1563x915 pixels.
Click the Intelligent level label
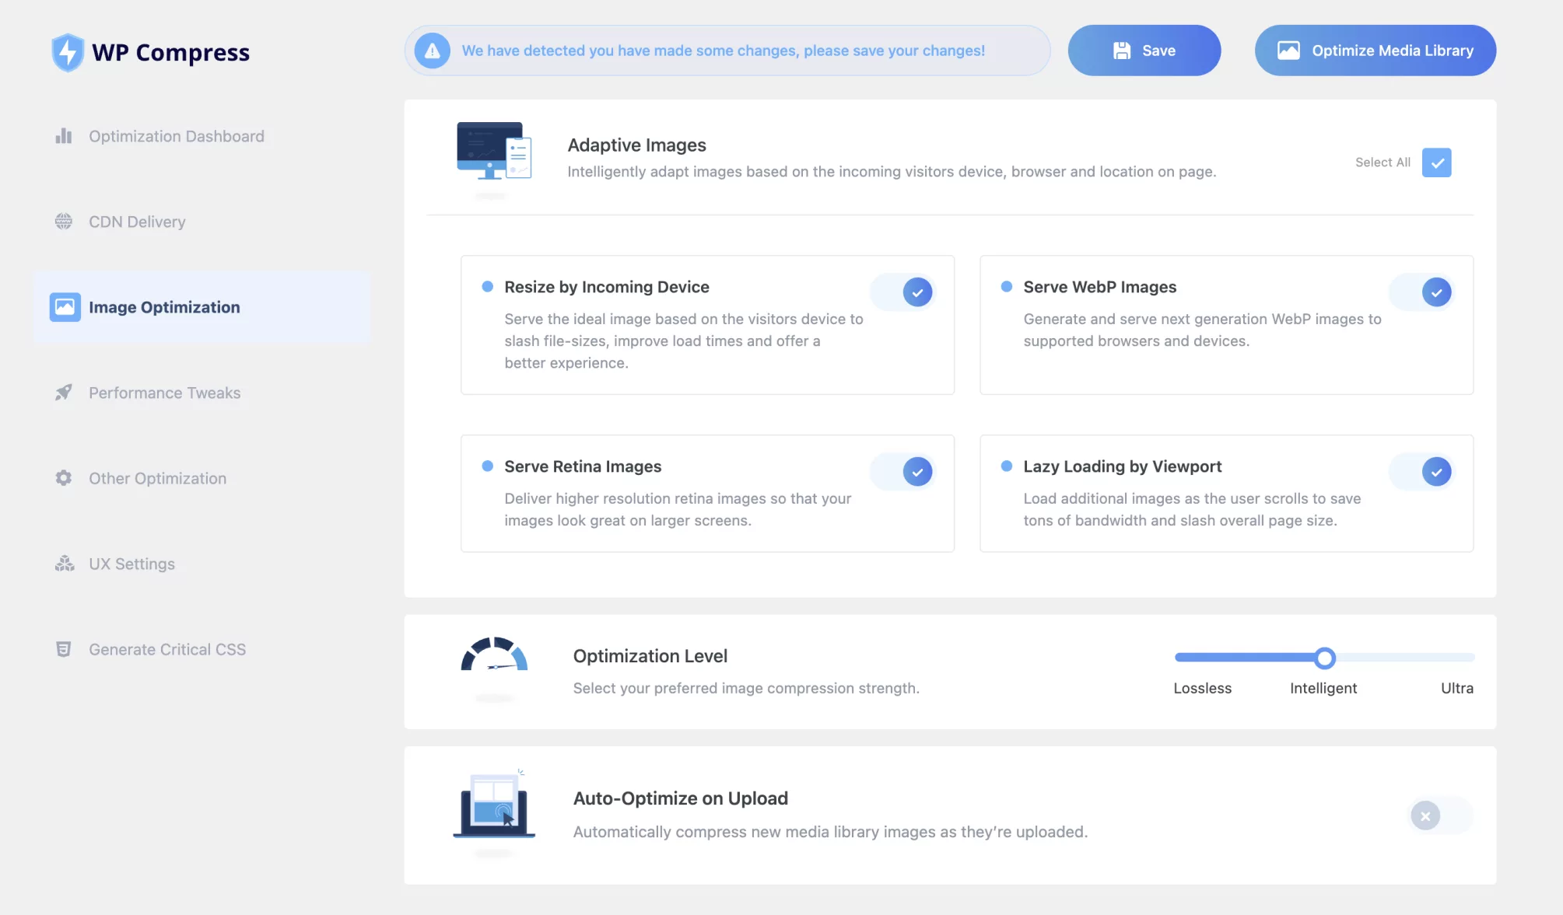(1323, 688)
